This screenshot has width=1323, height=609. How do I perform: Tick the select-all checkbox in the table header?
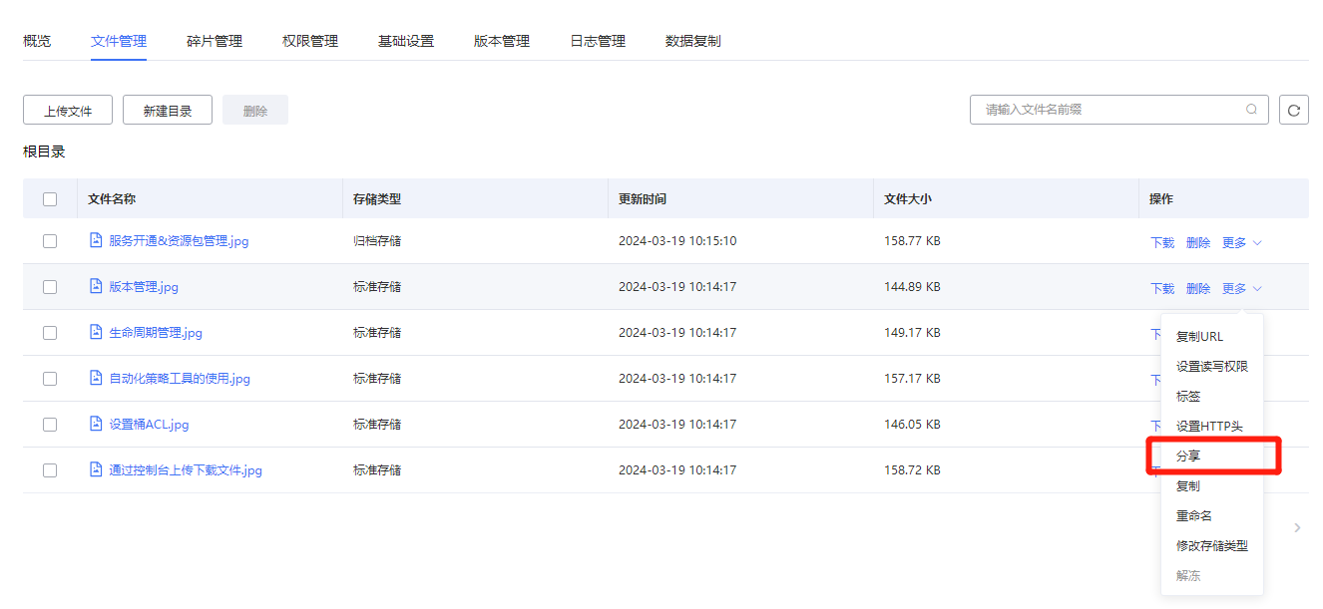[50, 199]
